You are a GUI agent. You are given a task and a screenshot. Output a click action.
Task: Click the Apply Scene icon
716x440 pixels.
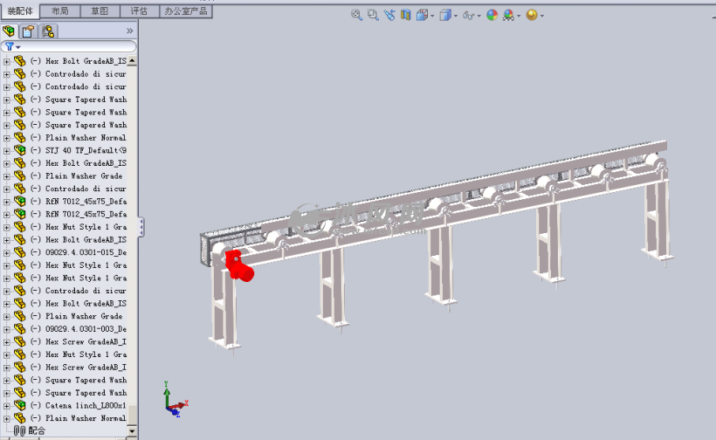pos(508,16)
